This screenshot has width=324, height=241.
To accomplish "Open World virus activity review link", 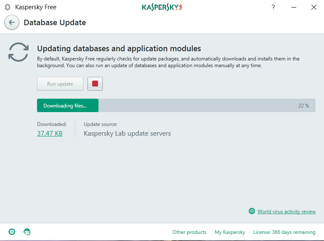I will (x=287, y=211).
